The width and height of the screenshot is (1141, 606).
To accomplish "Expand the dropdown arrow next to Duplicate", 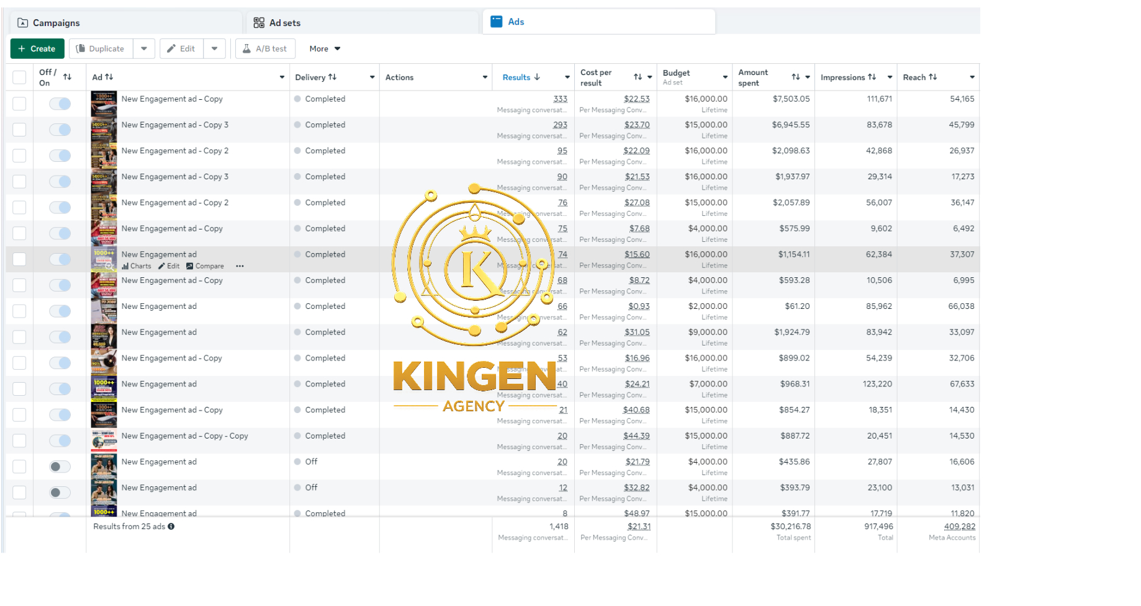I will point(144,48).
